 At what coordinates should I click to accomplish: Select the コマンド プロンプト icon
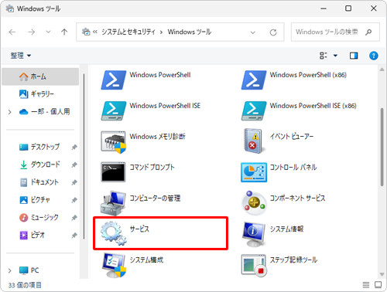click(114, 172)
